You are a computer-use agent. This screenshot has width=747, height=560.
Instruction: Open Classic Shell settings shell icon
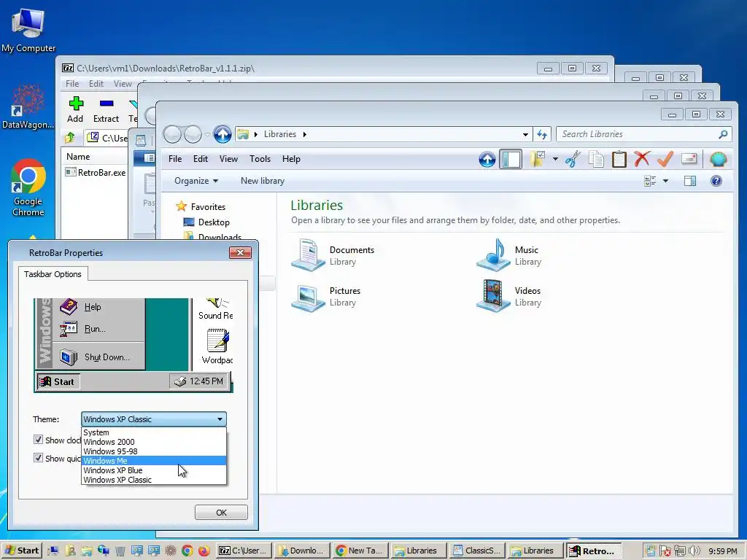(x=718, y=159)
